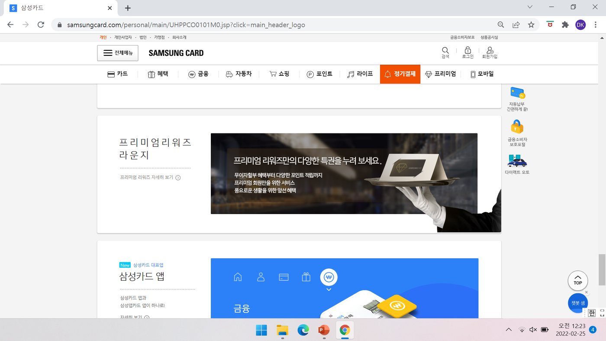This screenshot has width=606, height=341.
Task: Open the Extensions puzzle icon
Action: tap(565, 25)
